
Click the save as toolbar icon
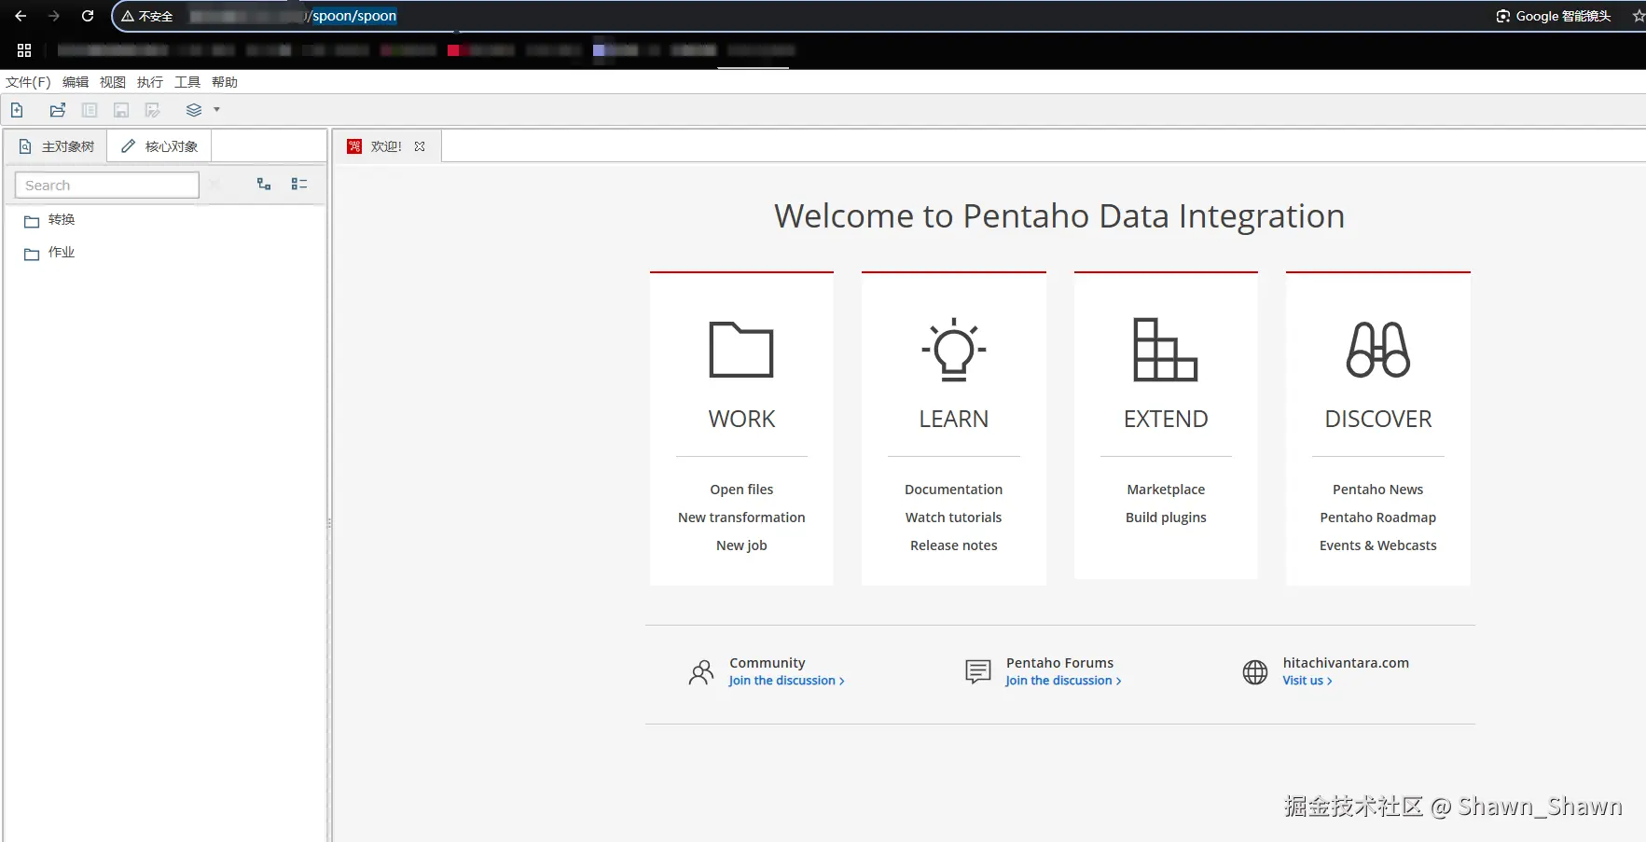pyautogui.click(x=153, y=110)
